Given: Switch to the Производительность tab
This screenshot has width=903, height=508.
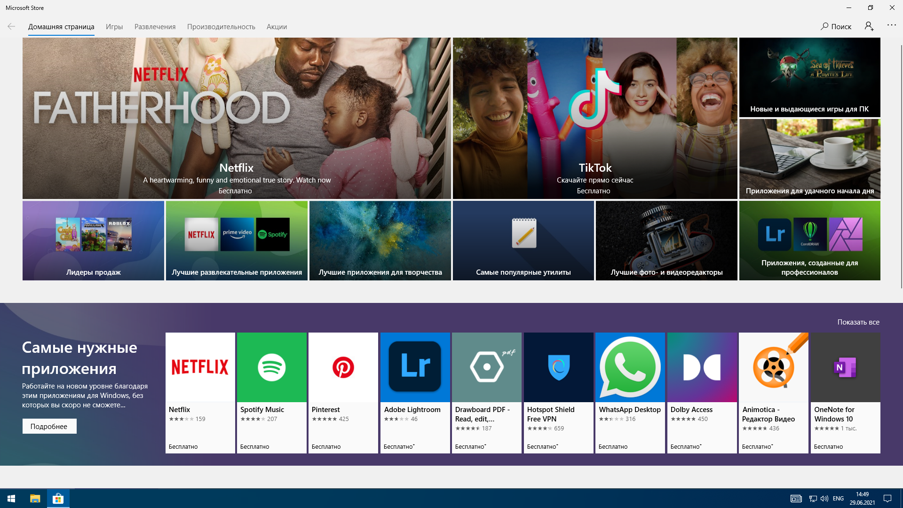Looking at the screenshot, I should click(x=221, y=27).
